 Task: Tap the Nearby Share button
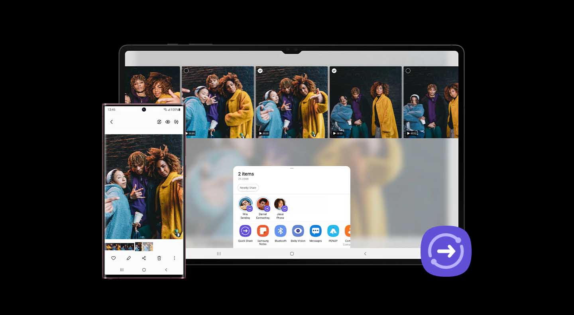248,188
